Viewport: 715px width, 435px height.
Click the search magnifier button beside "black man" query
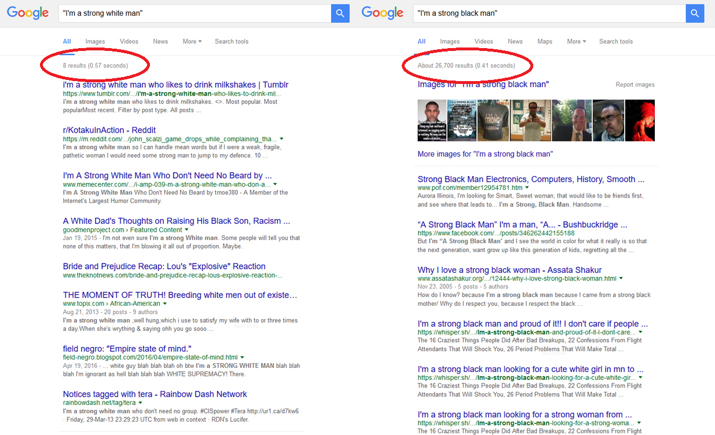coord(695,13)
